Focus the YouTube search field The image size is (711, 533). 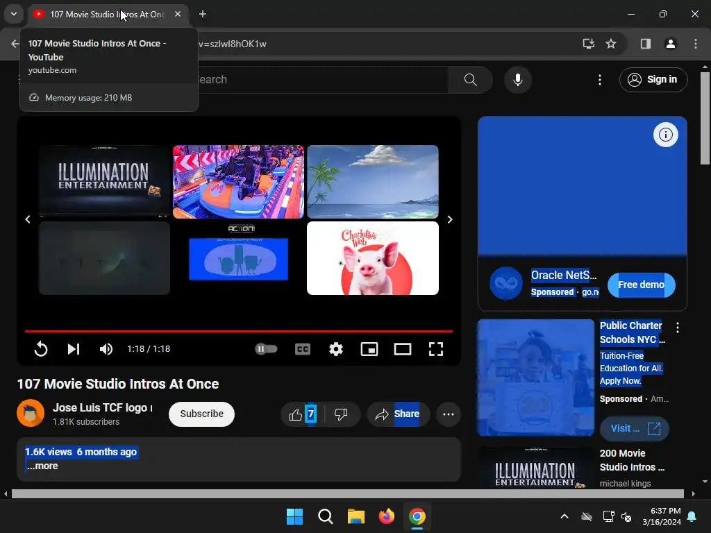pyautogui.click(x=322, y=80)
